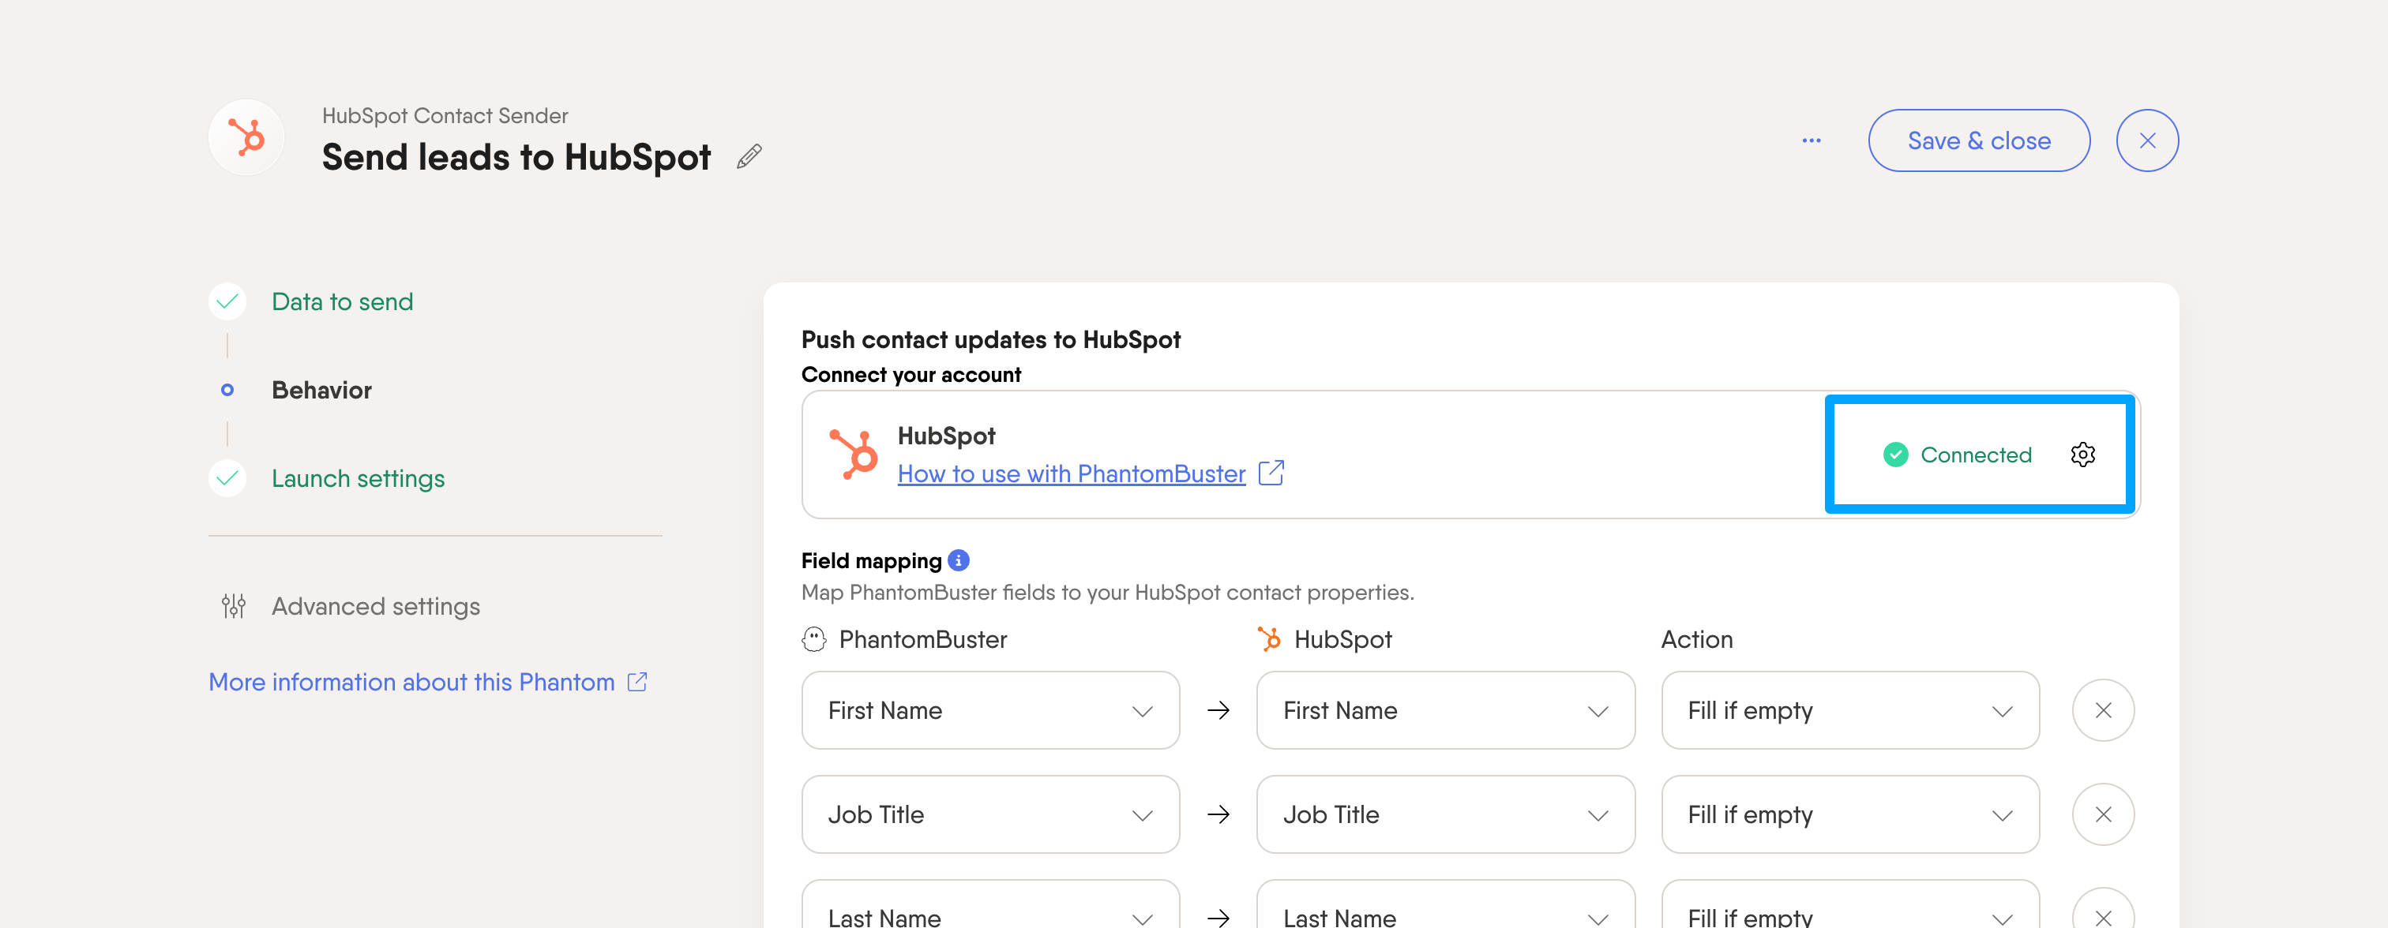Click the pencil icon to rename the Phantom
Viewport: 2388px width, 928px height.
[x=749, y=156]
